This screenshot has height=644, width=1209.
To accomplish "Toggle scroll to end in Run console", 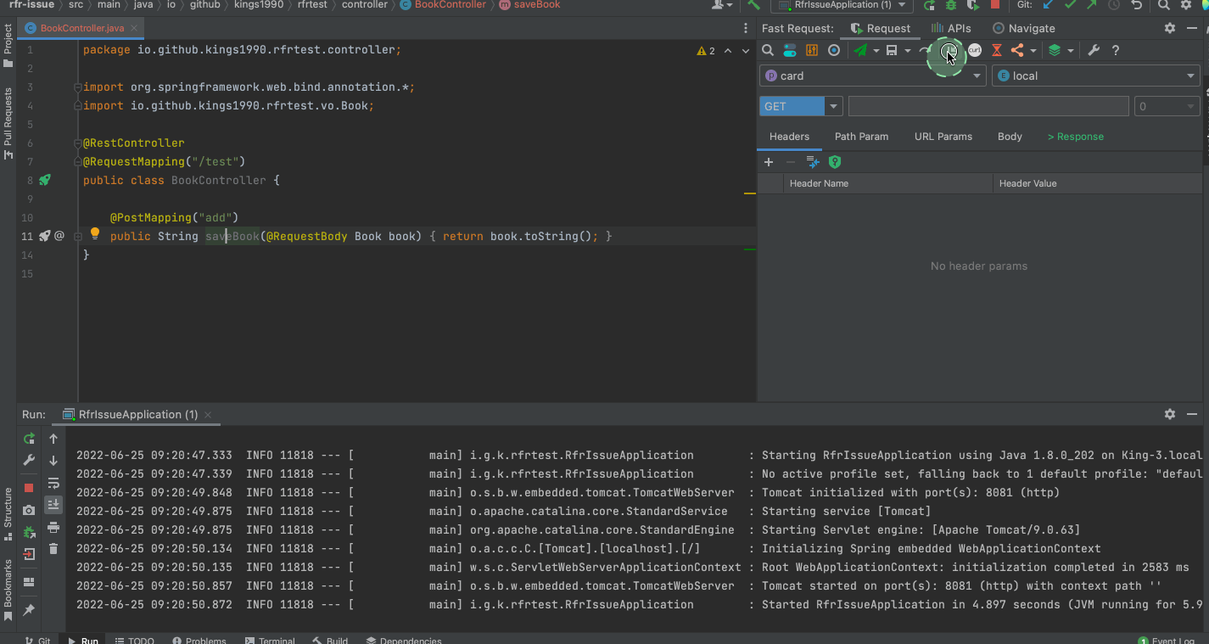I will pyautogui.click(x=53, y=505).
